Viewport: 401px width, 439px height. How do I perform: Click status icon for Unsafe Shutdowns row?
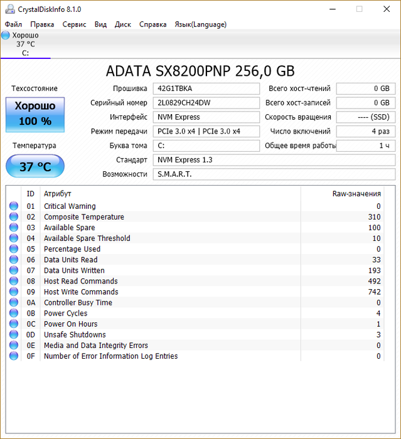14,334
